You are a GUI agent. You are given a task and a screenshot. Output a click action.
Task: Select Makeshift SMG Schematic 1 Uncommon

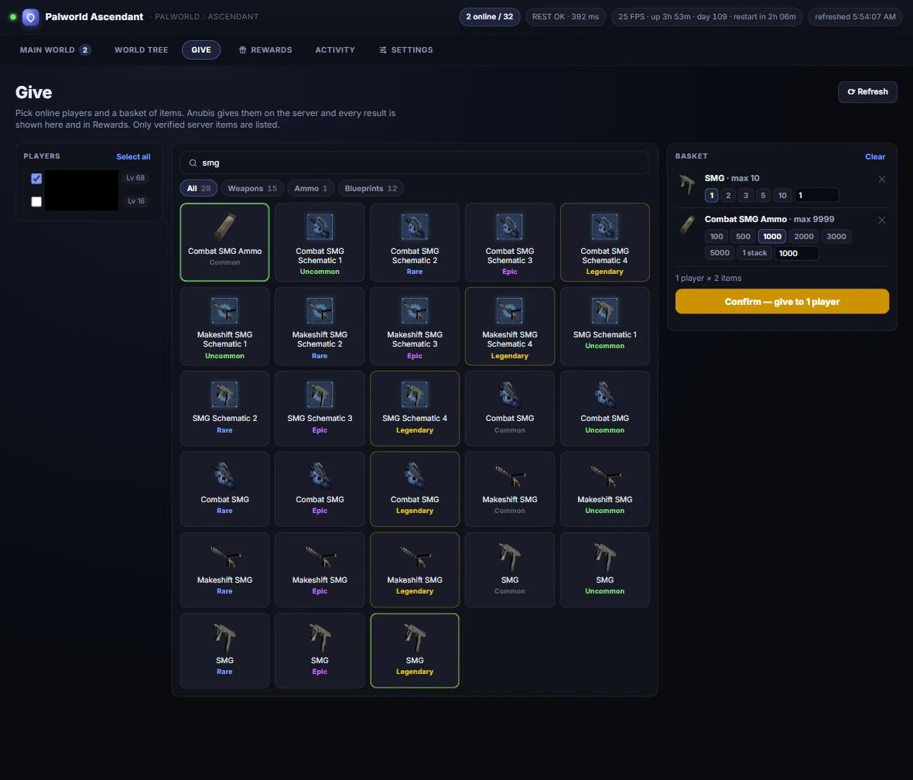(224, 327)
